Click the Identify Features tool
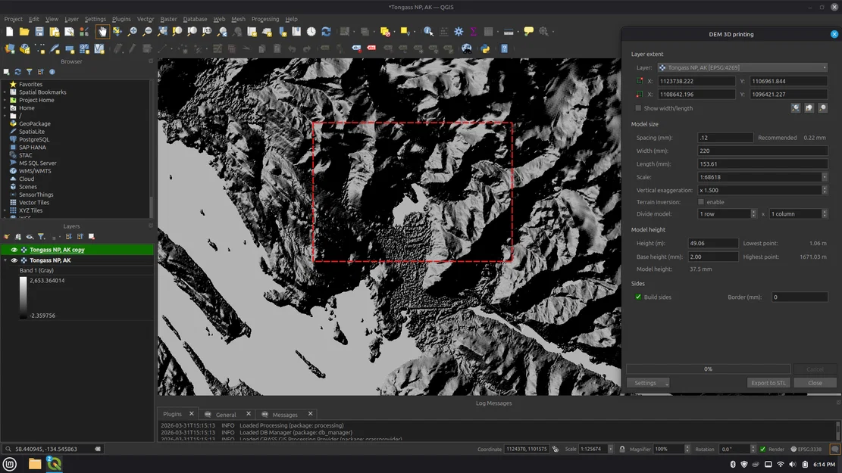Image resolution: width=842 pixels, height=473 pixels. coord(428,32)
